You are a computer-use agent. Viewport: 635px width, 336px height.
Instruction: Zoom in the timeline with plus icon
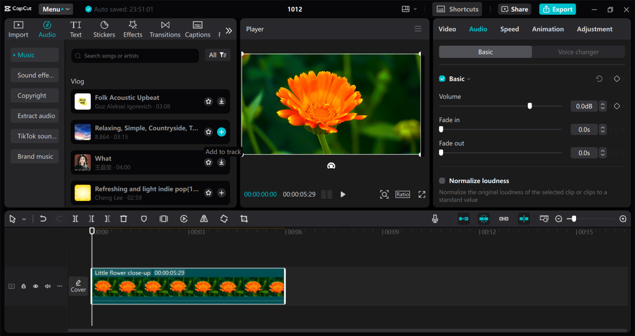[623, 219]
